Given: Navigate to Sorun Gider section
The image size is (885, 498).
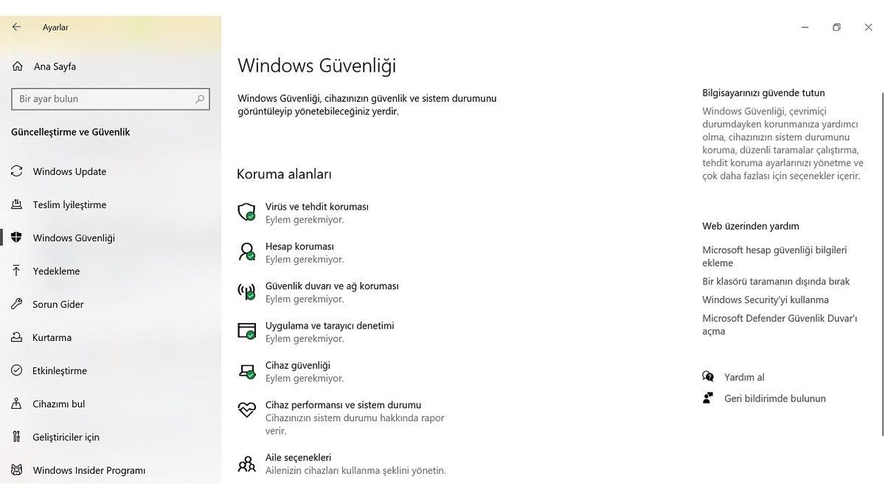Looking at the screenshot, I should pos(58,305).
